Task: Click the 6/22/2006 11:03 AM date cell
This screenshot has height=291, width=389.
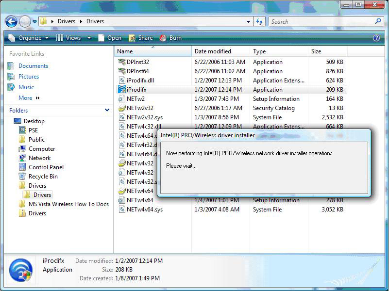Action: 220,62
